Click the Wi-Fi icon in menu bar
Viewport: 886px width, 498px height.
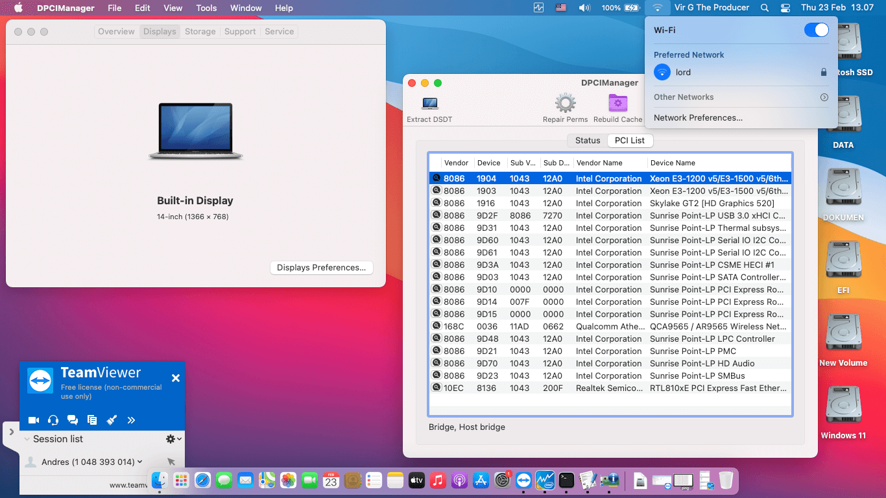coord(658,8)
